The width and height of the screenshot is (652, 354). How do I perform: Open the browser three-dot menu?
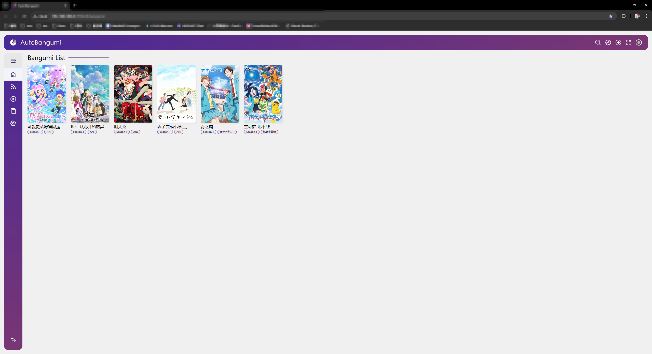coord(646,16)
